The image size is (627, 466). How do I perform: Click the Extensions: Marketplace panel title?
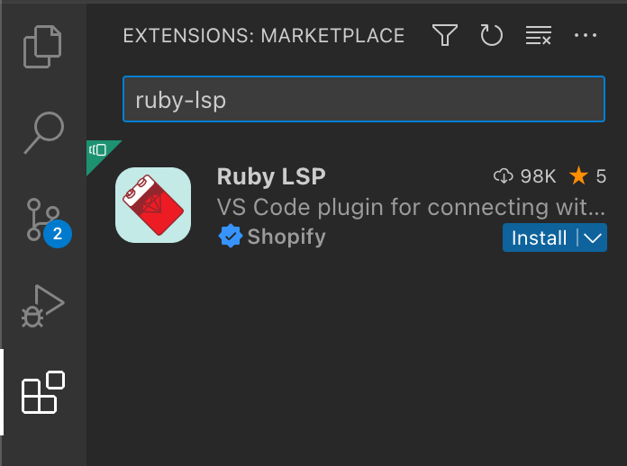[x=263, y=36]
